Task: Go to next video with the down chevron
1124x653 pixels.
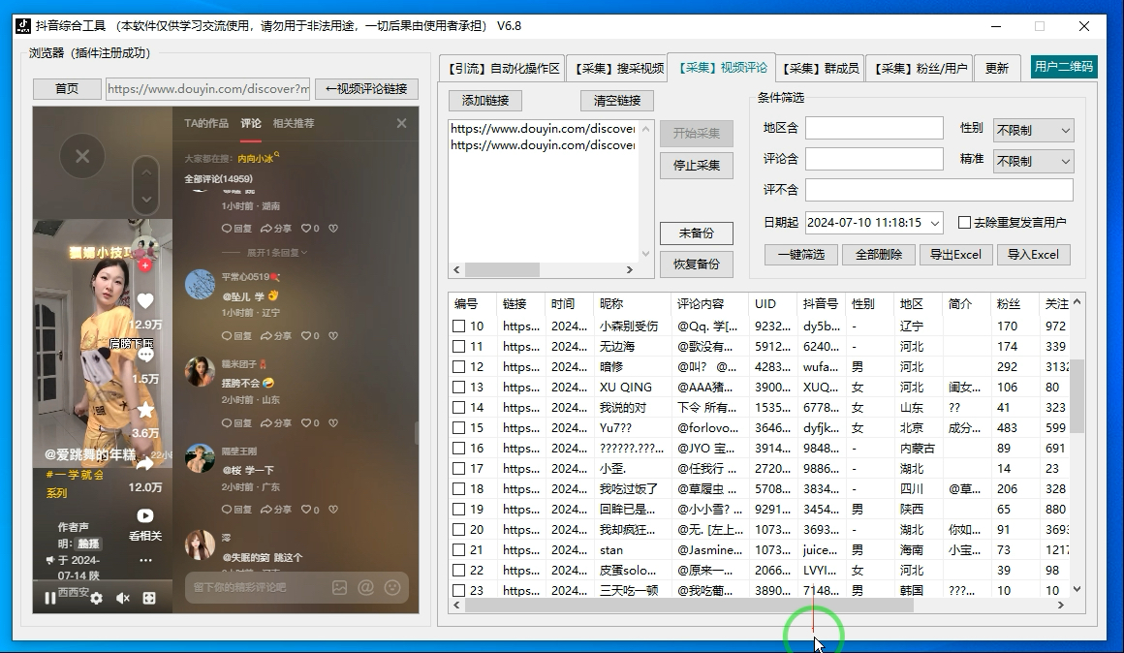Action: click(x=146, y=200)
